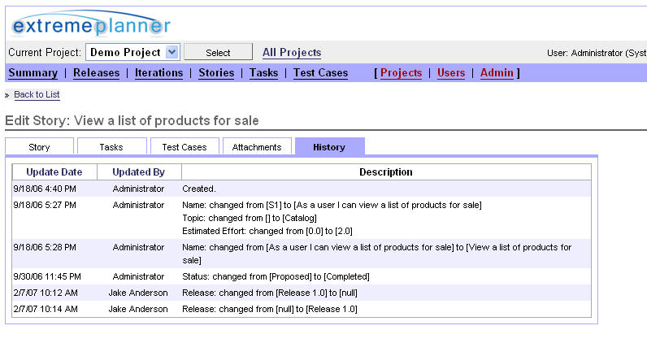Select the History tab
This screenshot has width=647, height=343.
coord(329,147)
